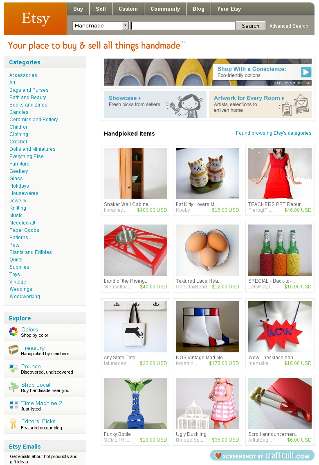Open the Treasury chest icon
Screen dimensions: 319x465
coord(13,350)
